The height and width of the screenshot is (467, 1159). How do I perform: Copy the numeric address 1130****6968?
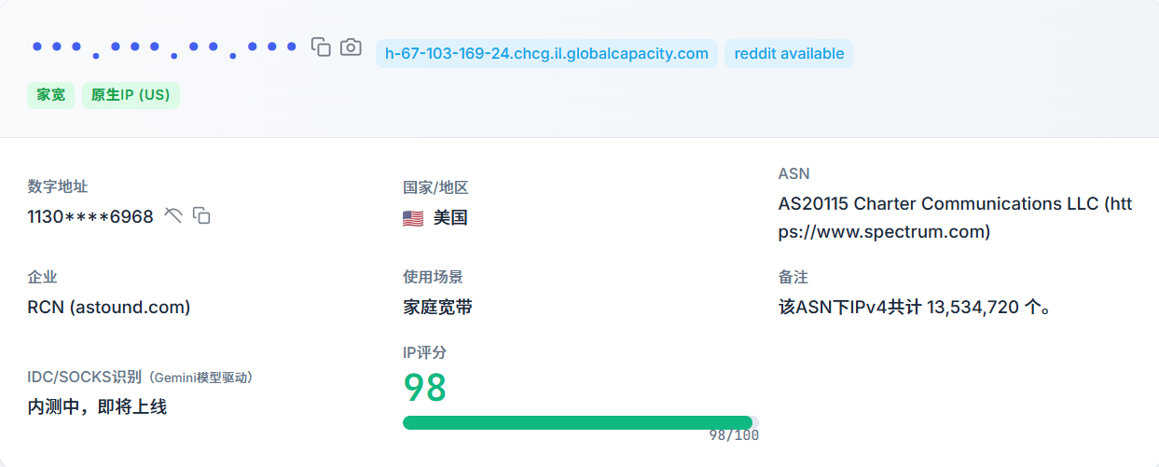tap(201, 216)
